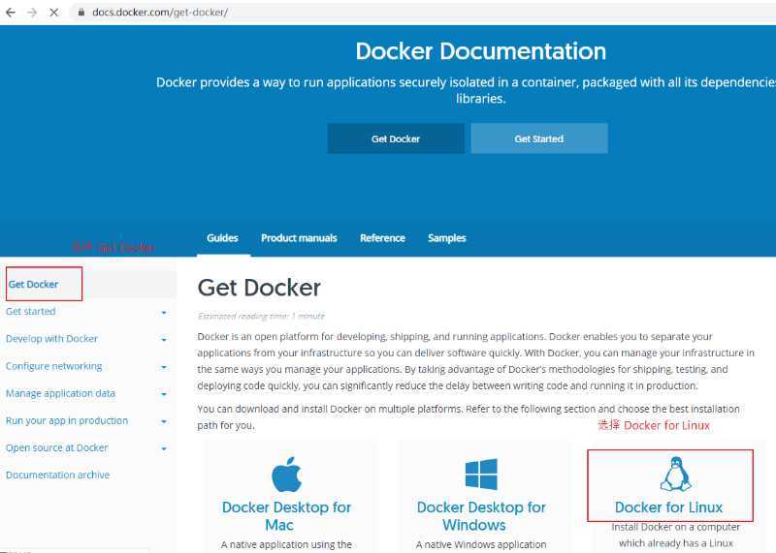Expand Develop with Docker arrow

pos(164,340)
